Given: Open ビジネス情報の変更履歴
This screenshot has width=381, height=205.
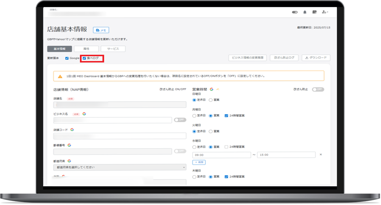Looking at the screenshot, I should 247,58.
